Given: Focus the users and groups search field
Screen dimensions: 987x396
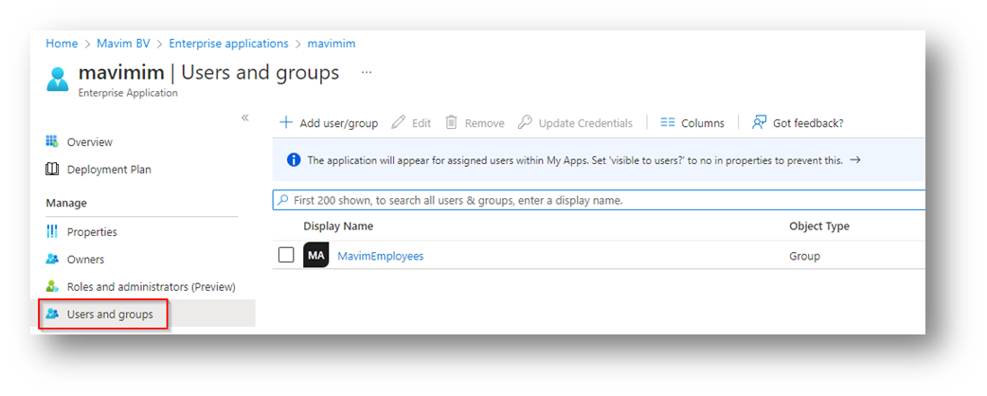Looking at the screenshot, I should (x=599, y=200).
